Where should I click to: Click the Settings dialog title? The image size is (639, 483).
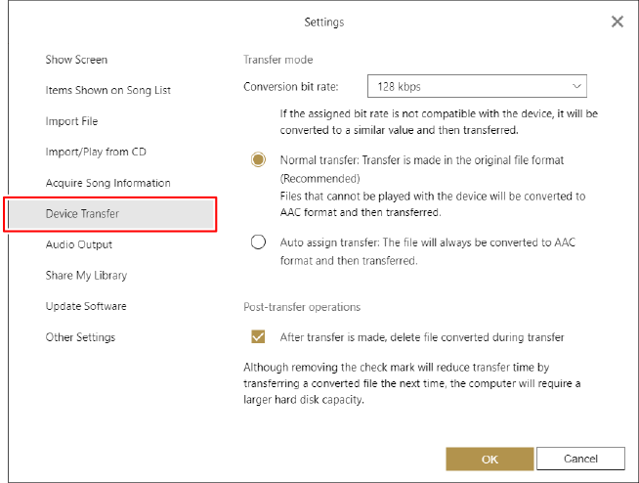(x=324, y=22)
